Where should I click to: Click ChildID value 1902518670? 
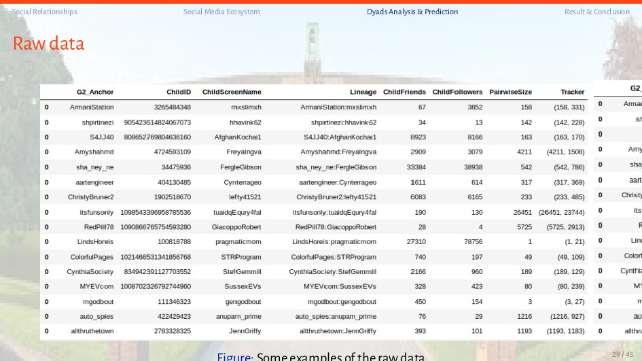point(173,196)
